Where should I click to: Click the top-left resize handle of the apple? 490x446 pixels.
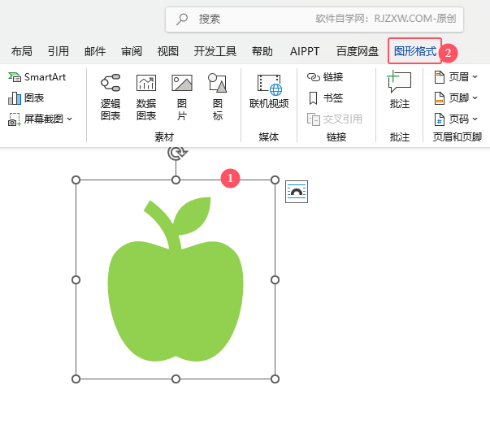click(x=76, y=180)
